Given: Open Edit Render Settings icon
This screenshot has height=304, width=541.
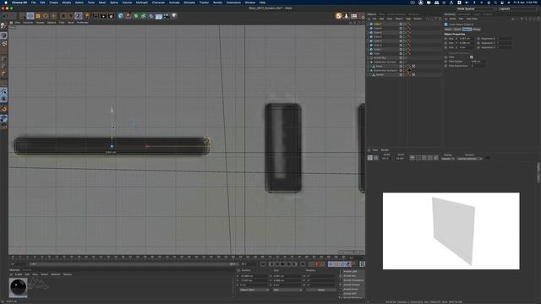Looking at the screenshot, I should click(x=111, y=16).
